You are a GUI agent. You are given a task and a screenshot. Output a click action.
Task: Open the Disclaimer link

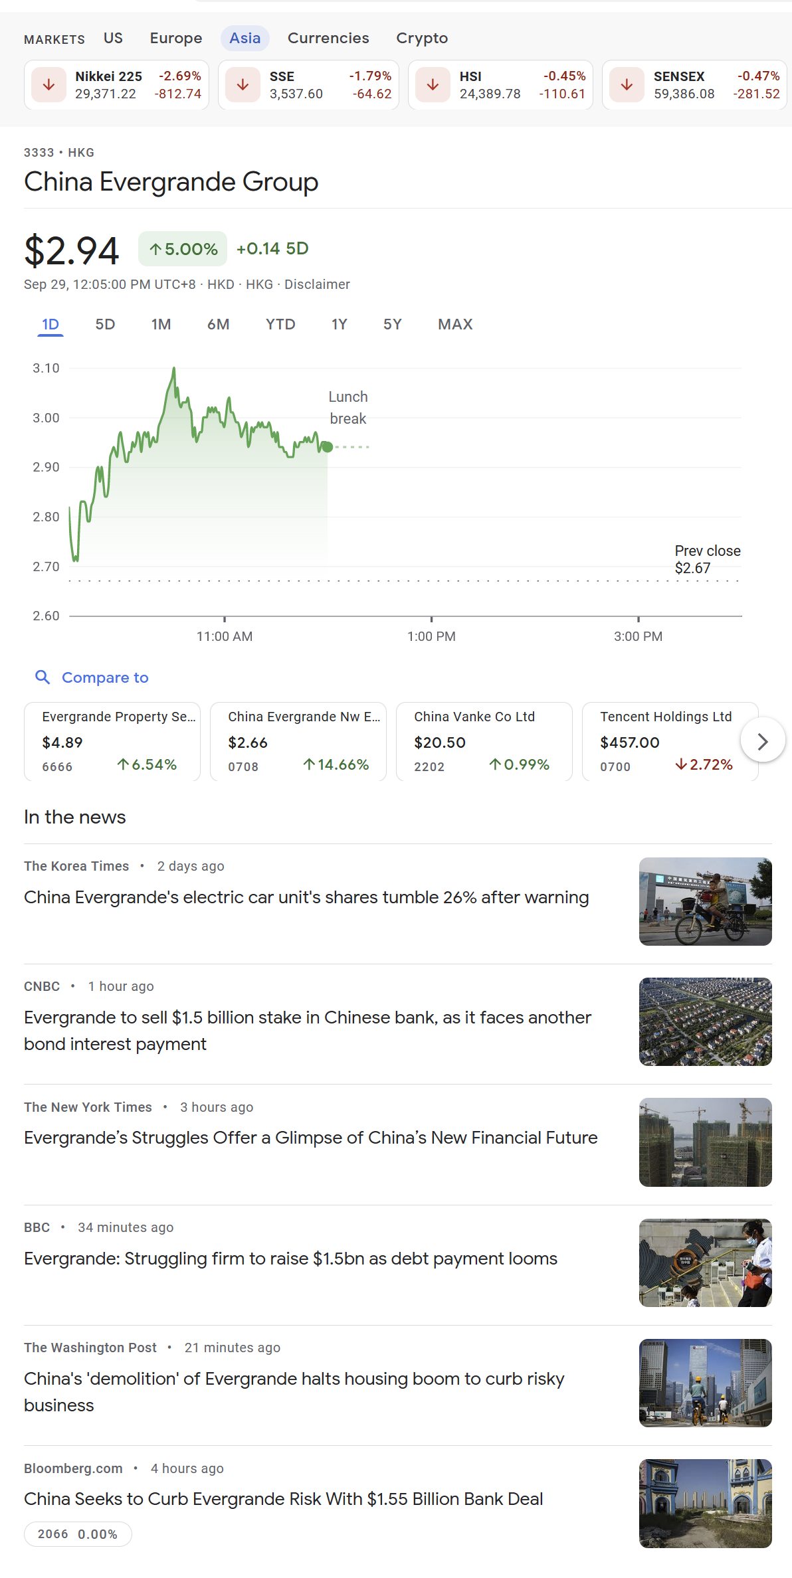(x=317, y=284)
